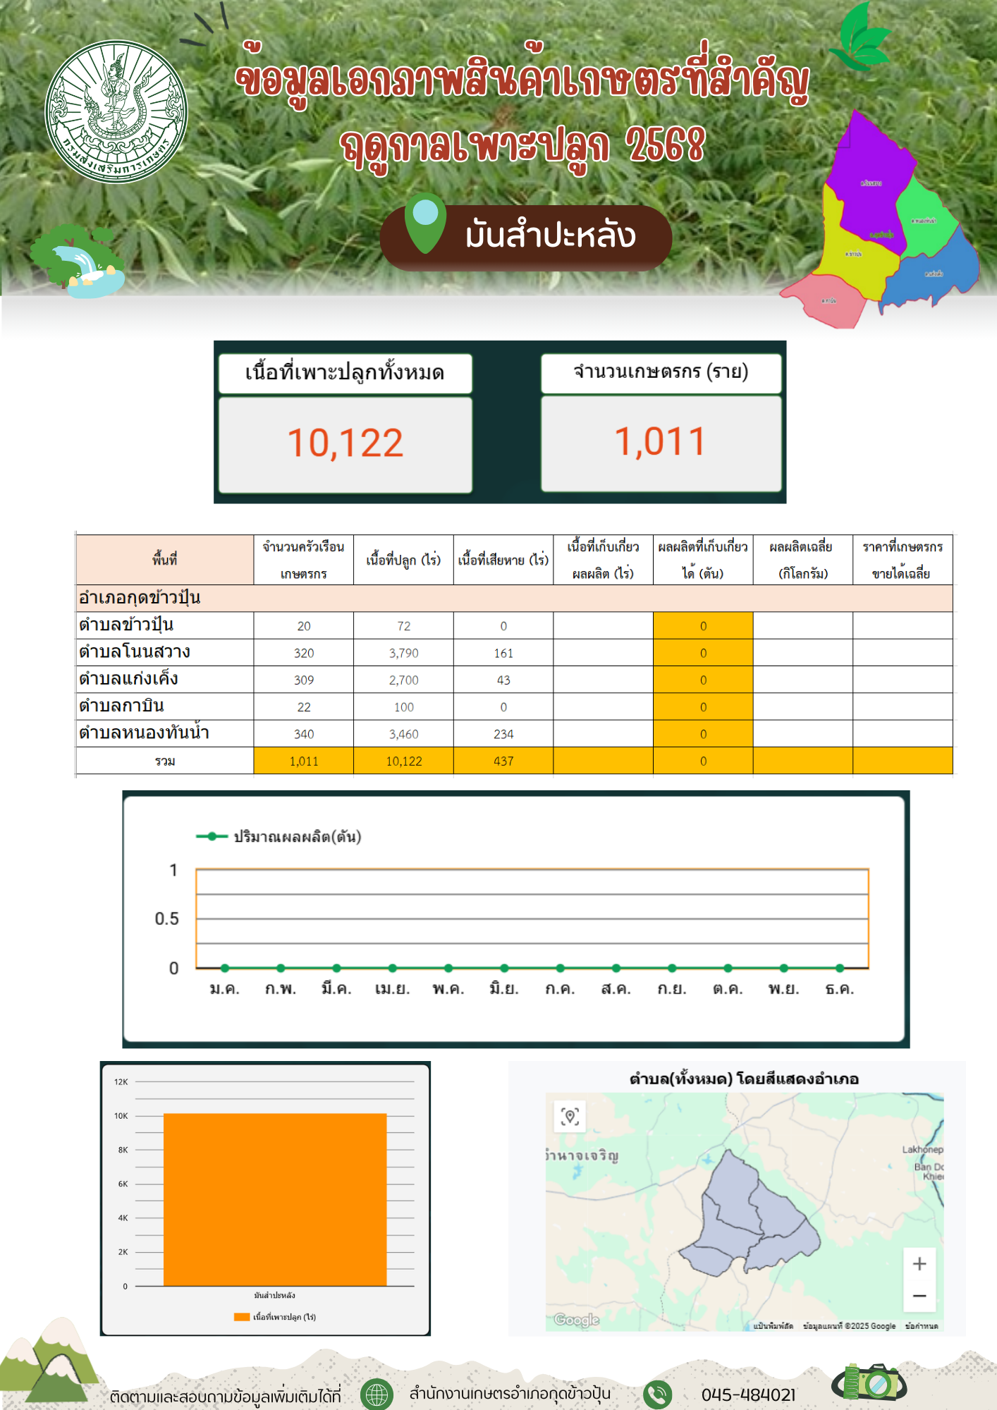This screenshot has width=997, height=1410.
Task: Zoom out on the map with minus button
Action: [x=919, y=1296]
